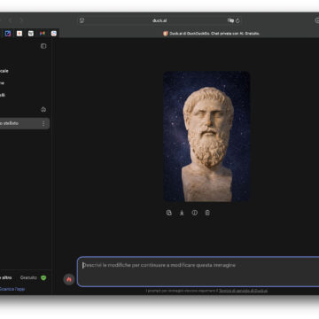Go back with the browser arrow
Image resolution: width=319 pixels, height=319 pixels.
pyautogui.click(x=10, y=20)
